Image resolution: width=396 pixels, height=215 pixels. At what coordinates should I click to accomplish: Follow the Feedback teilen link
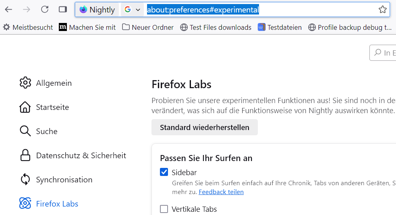[221, 192]
